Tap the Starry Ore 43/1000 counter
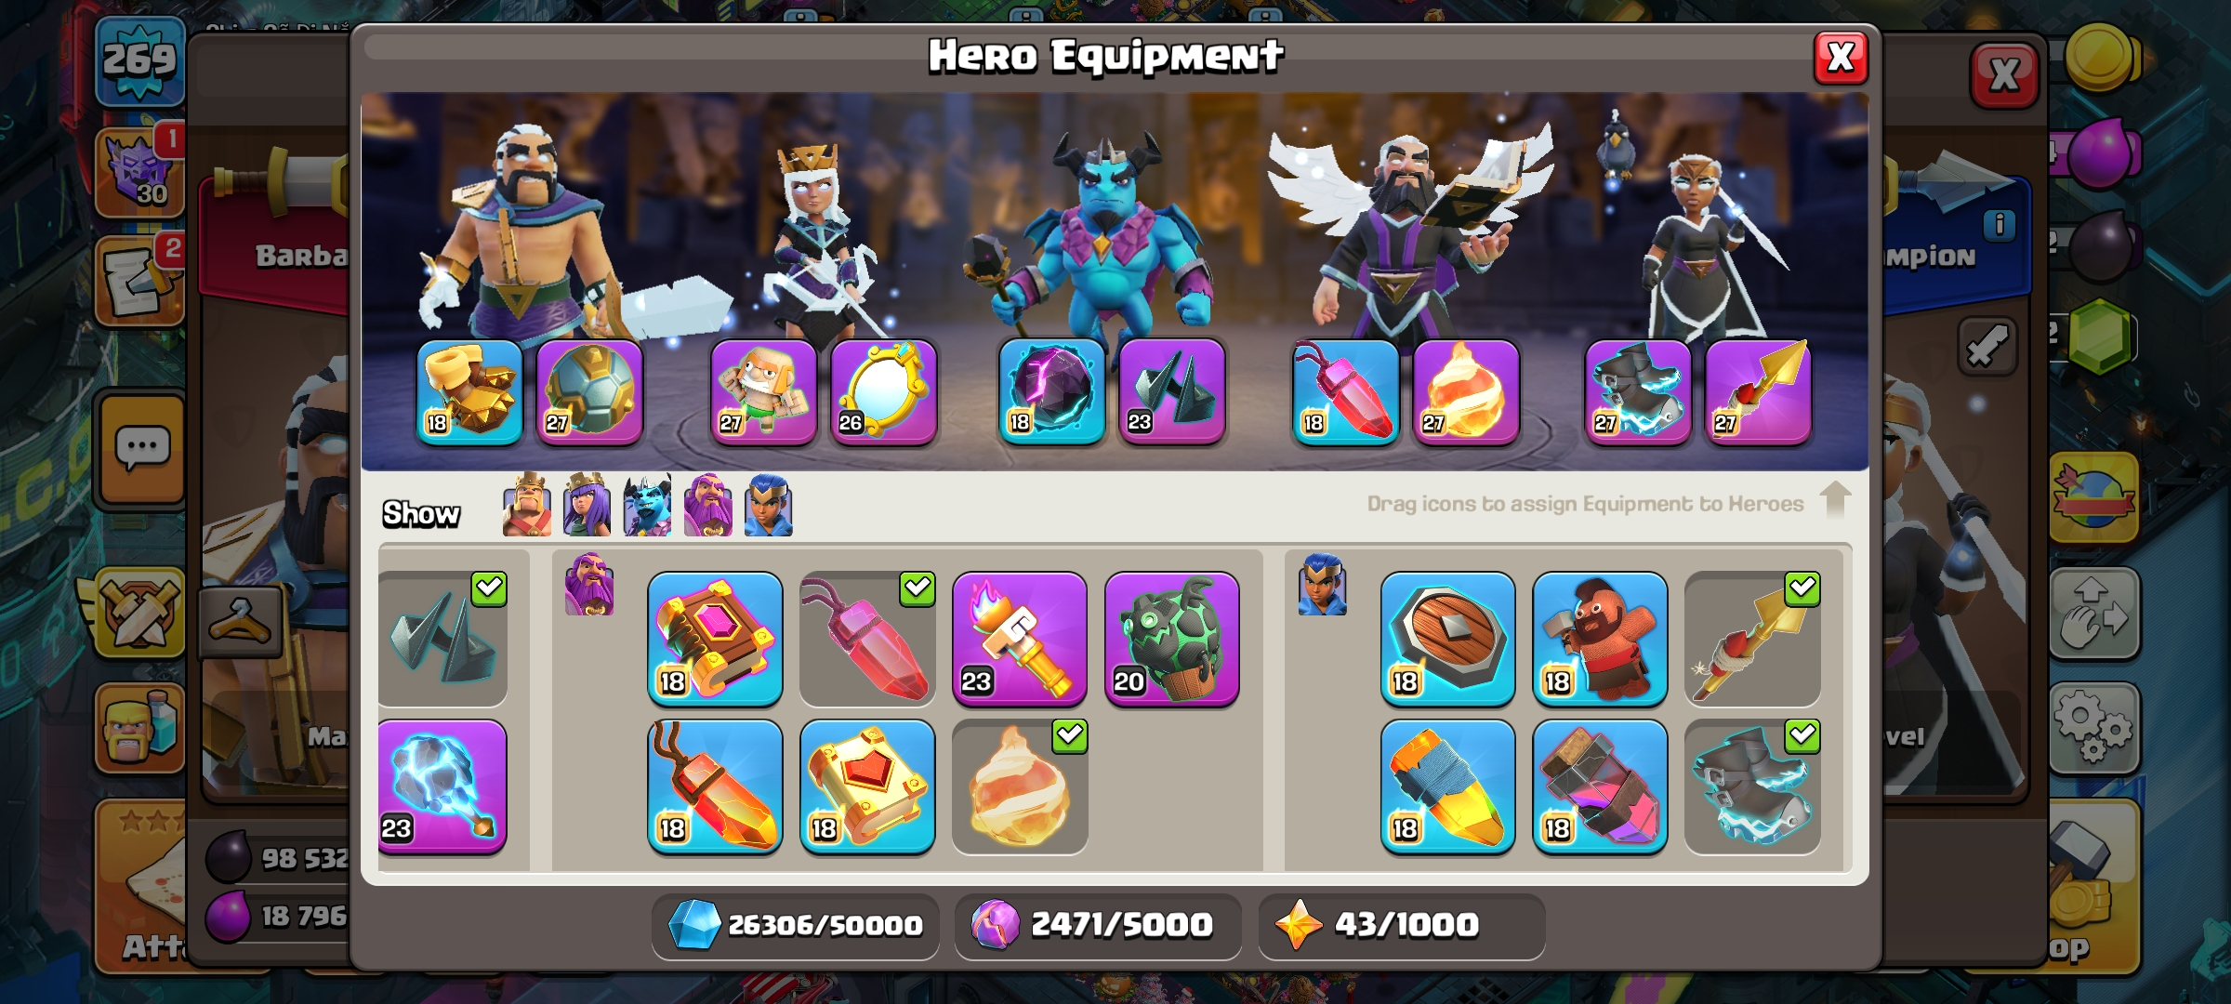Viewport: 2231px width, 1004px height. (x=1402, y=925)
